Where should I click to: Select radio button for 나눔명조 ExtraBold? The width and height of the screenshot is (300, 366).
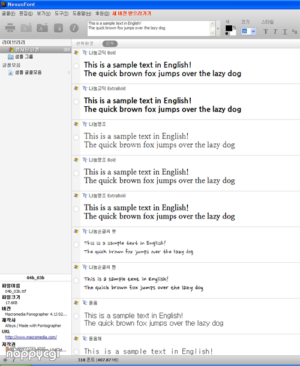pyautogui.click(x=76, y=209)
